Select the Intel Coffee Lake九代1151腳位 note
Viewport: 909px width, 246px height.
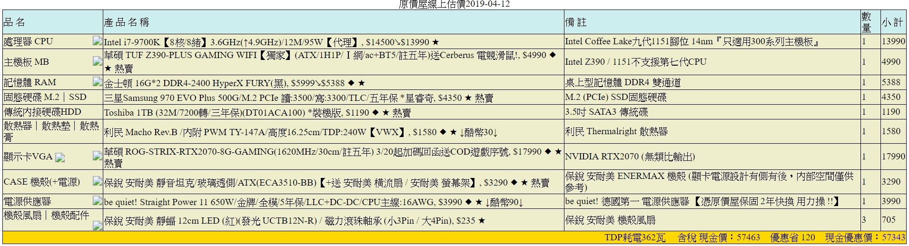pos(692,41)
